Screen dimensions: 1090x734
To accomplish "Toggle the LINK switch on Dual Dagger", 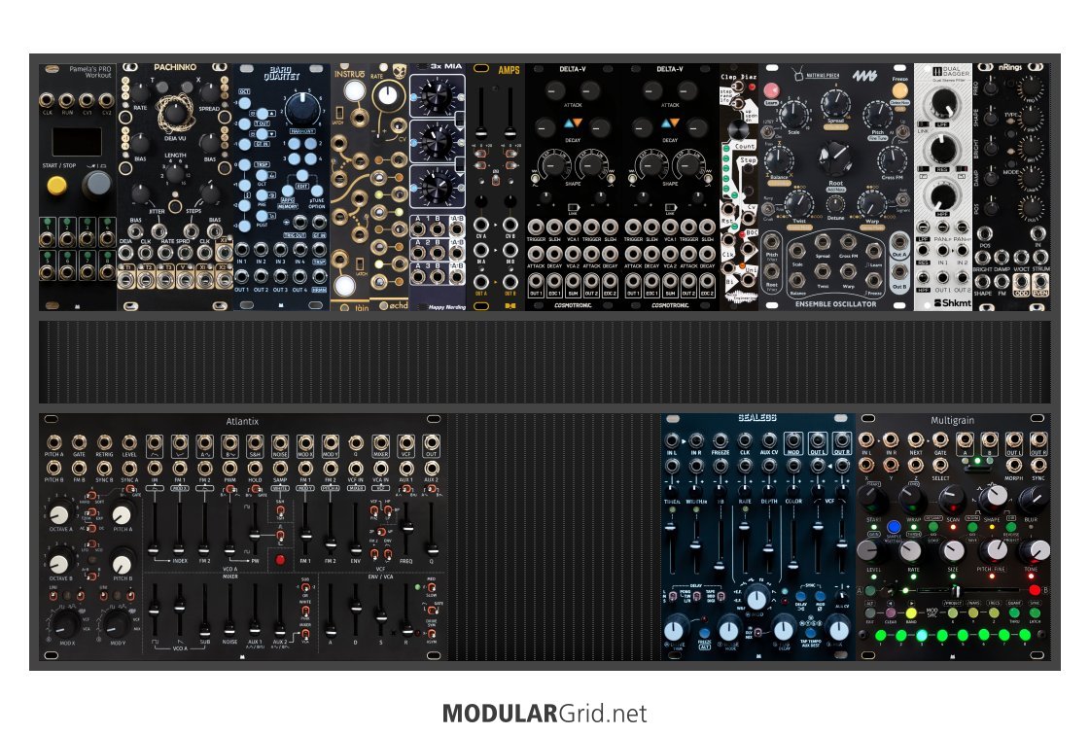I will tap(923, 125).
